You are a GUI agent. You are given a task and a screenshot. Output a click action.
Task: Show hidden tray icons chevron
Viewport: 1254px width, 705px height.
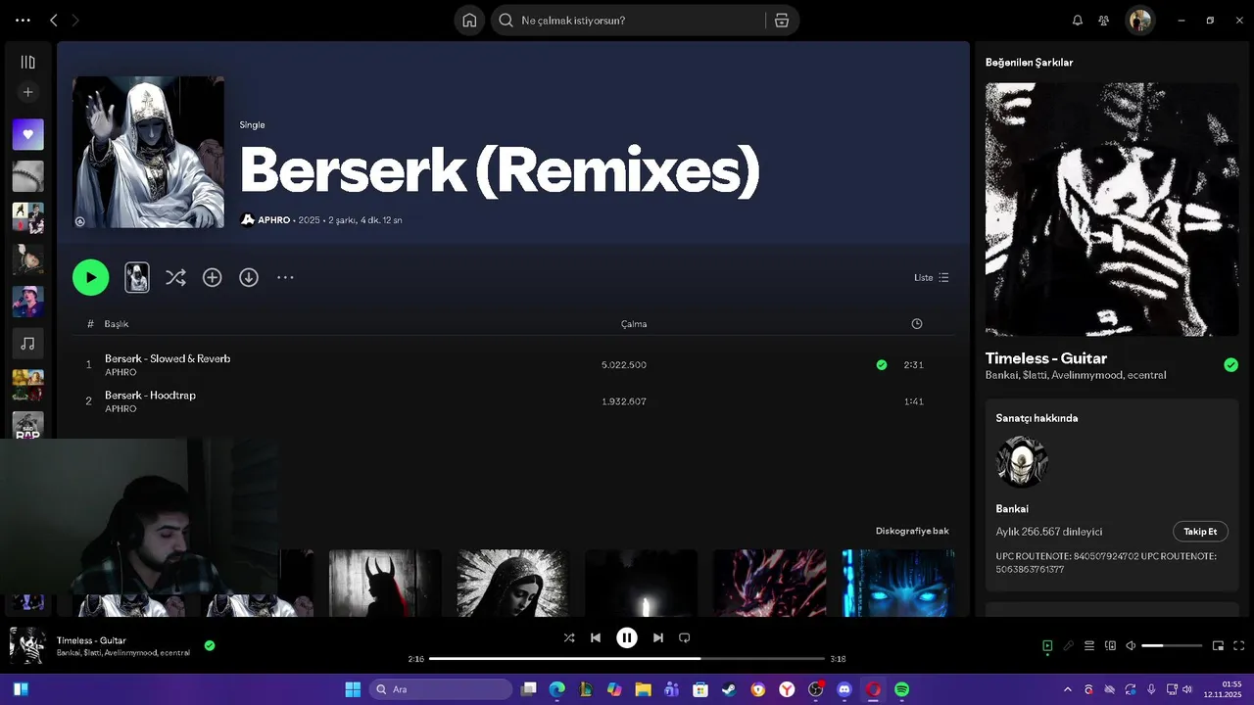(x=1067, y=689)
